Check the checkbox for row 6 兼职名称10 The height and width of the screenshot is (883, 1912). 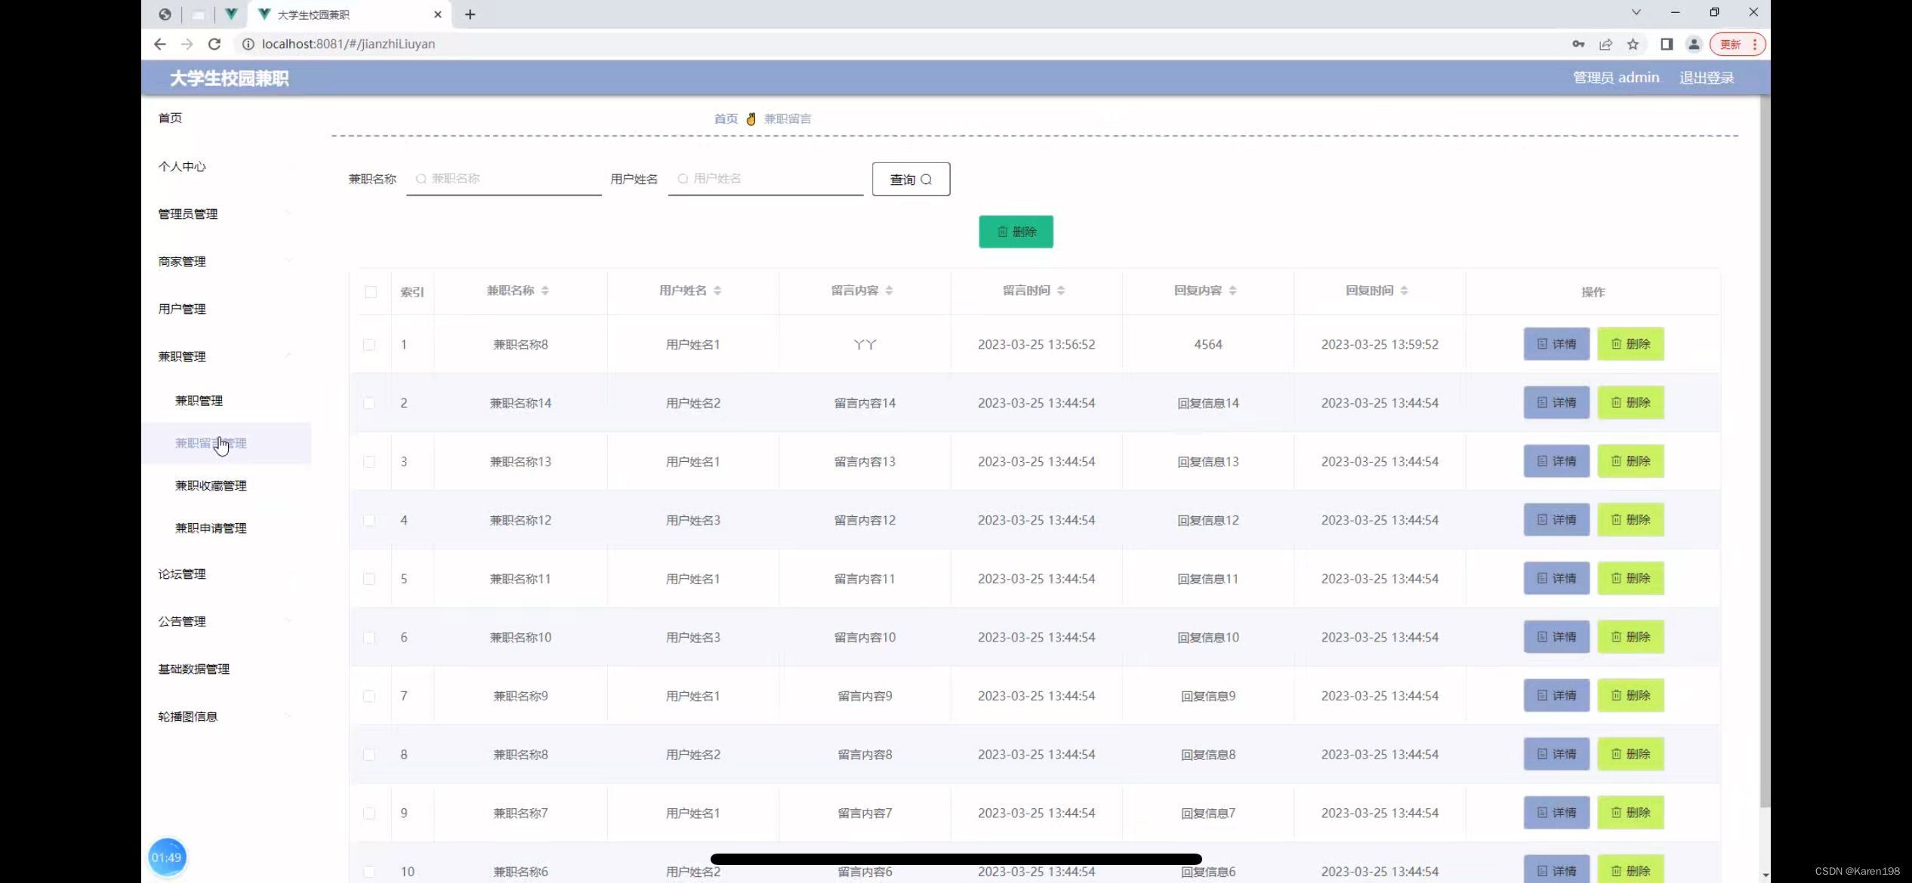pos(369,638)
